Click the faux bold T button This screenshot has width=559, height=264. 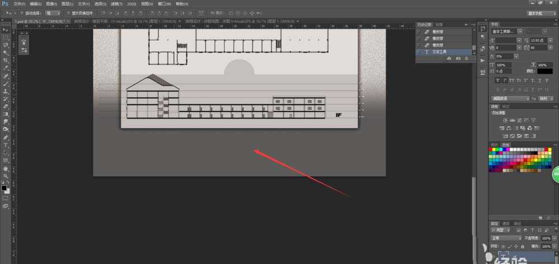pyautogui.click(x=496, y=80)
